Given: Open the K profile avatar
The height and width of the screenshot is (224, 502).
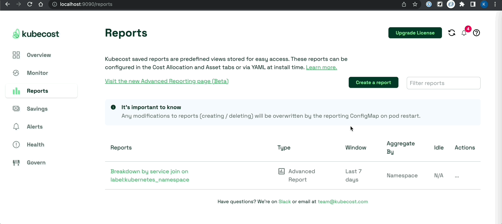Looking at the screenshot, I should [484, 4].
